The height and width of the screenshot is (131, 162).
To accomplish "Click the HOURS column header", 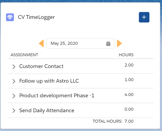I will pyautogui.click(x=126, y=55).
